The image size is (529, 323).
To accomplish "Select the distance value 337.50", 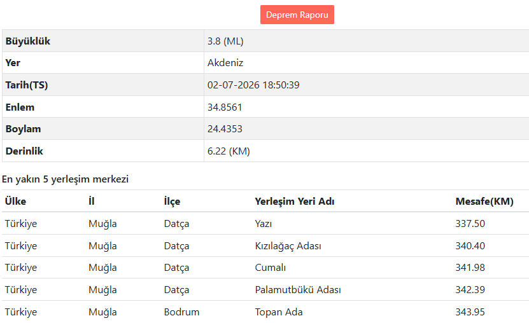I will (x=470, y=224).
